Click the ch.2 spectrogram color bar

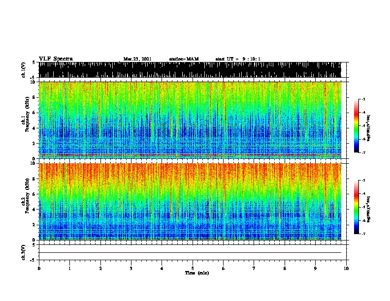357,207
